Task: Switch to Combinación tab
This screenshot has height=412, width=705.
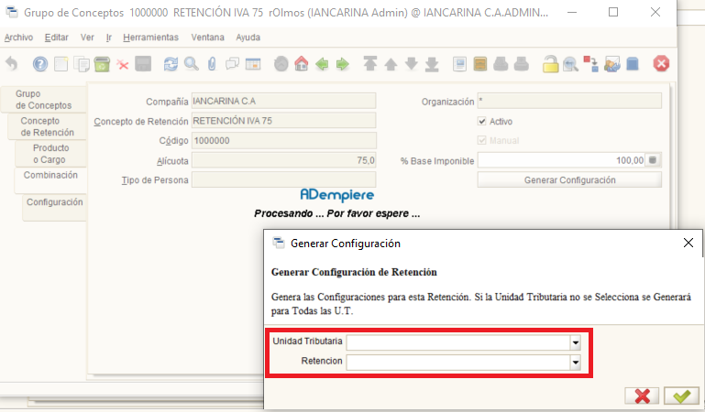Action: coord(50,180)
